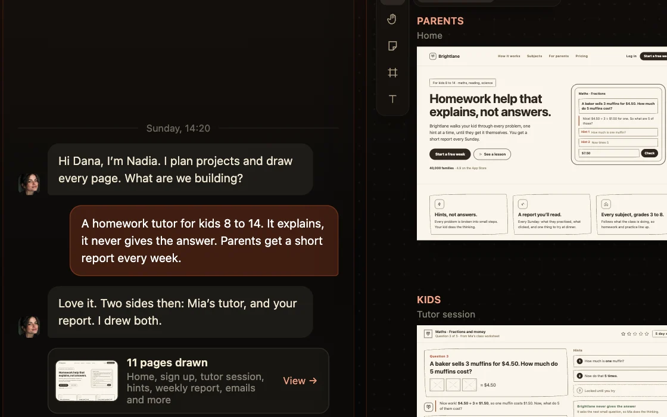Click the second muffin placeholder image box

click(453, 385)
